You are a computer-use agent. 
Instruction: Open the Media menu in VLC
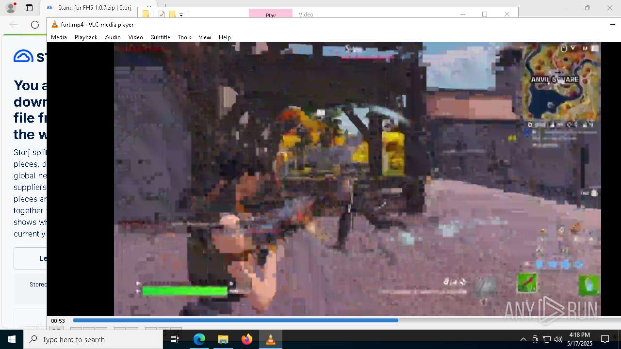pos(59,37)
